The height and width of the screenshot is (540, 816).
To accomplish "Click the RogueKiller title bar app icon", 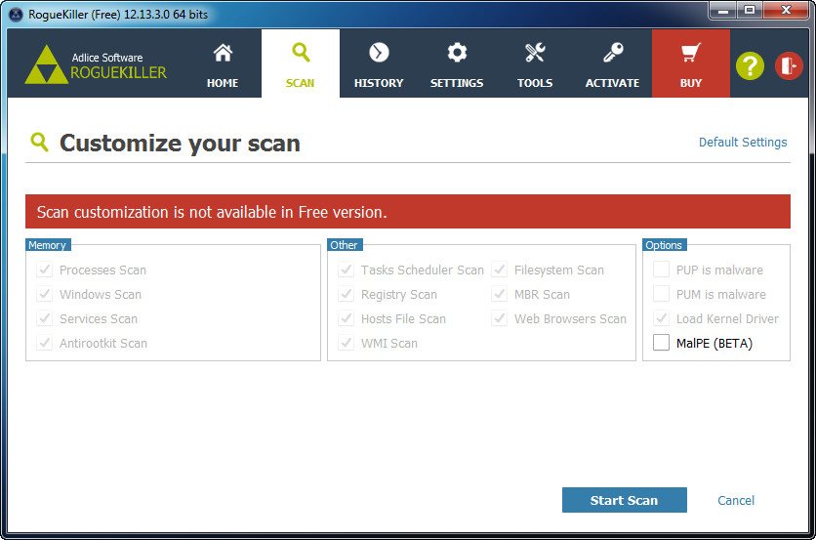I will click(x=17, y=14).
